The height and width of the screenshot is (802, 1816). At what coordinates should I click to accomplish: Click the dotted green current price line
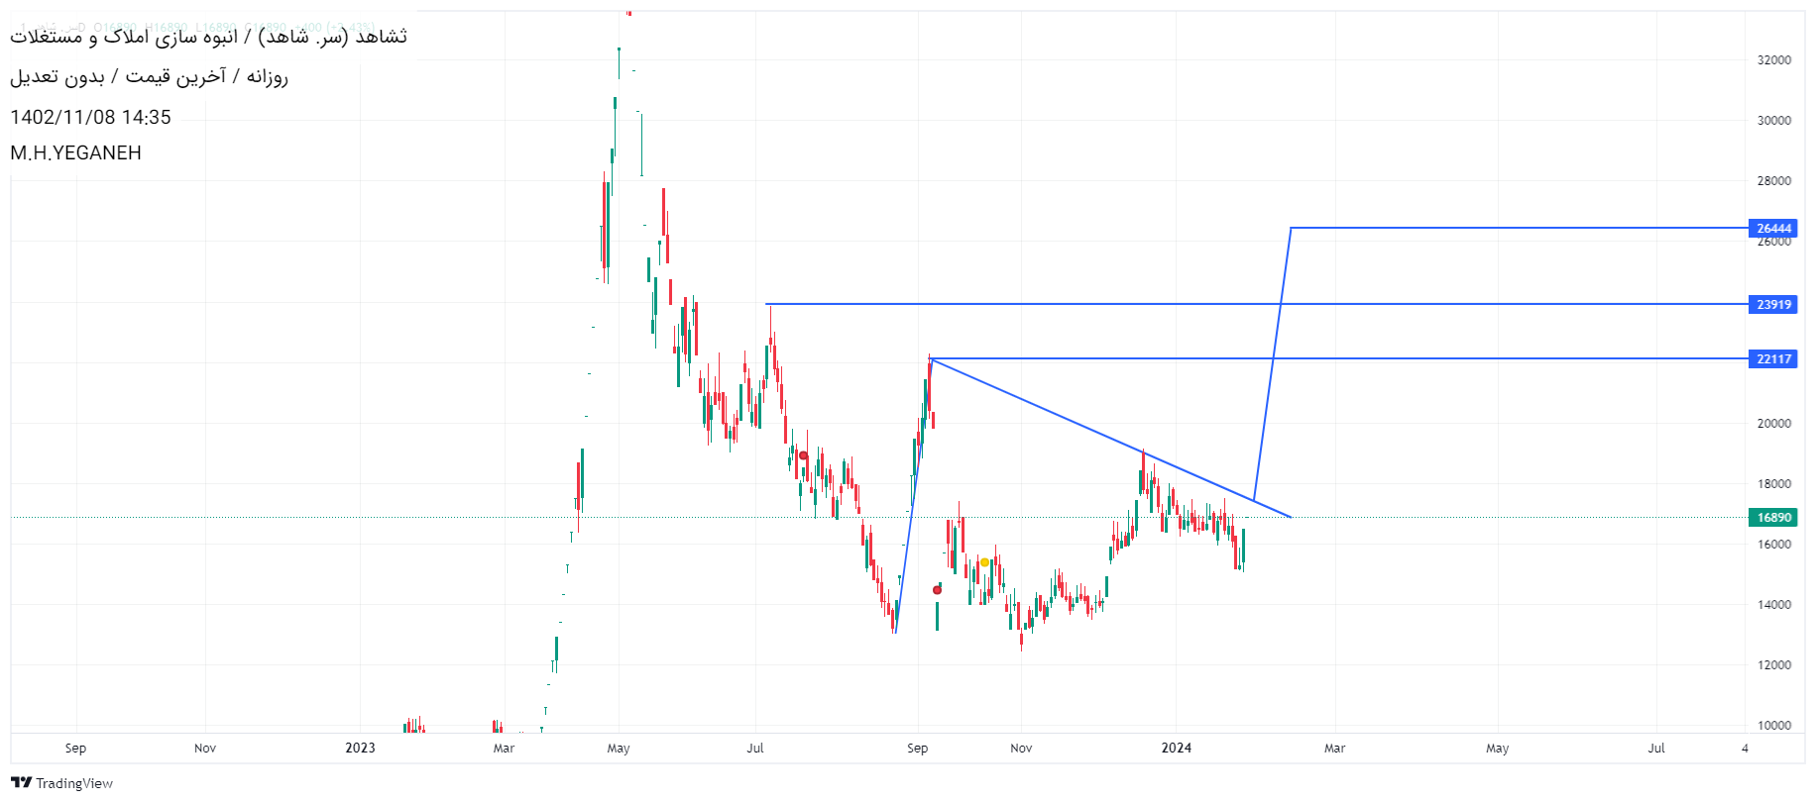click(397, 517)
